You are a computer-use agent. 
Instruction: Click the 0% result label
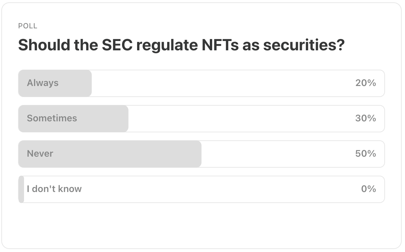coord(369,189)
